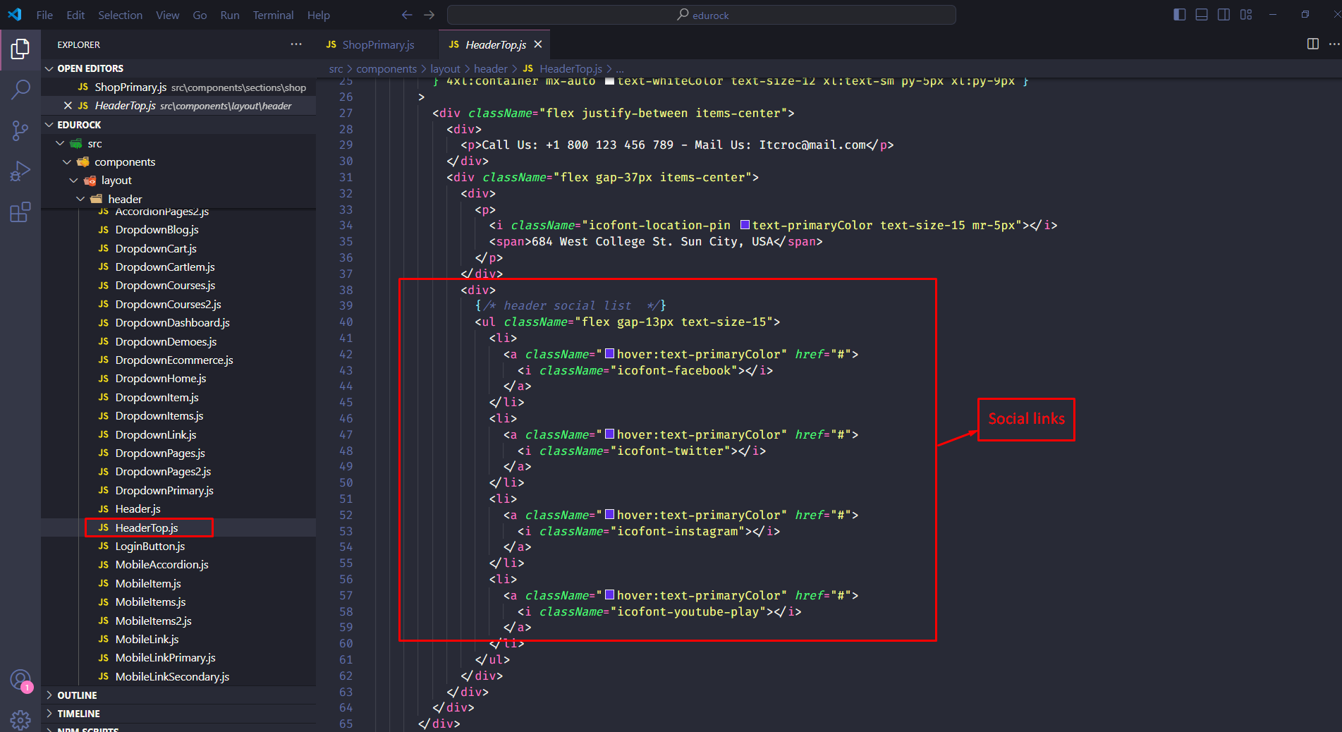1342x732 pixels.
Task: Open the File menu
Action: point(44,15)
